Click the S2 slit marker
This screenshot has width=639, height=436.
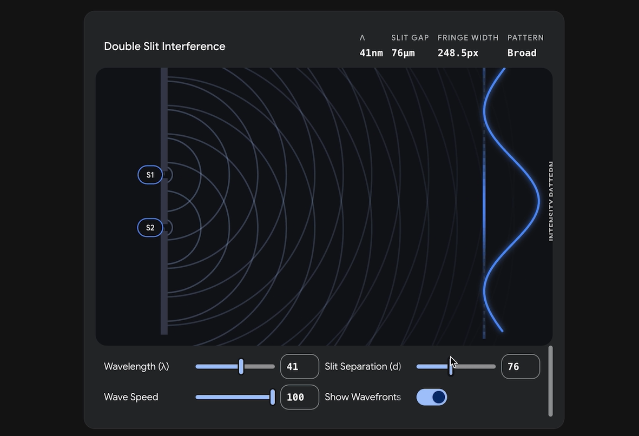pos(150,228)
